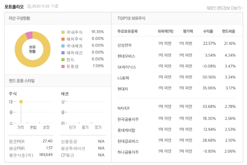Click the 하나금융지주 stock row name
The image size is (247, 165).
[x=128, y=152]
